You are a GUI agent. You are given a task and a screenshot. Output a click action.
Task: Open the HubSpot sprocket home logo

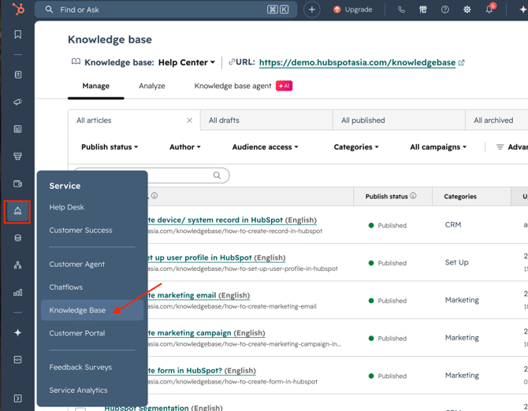coord(18,9)
